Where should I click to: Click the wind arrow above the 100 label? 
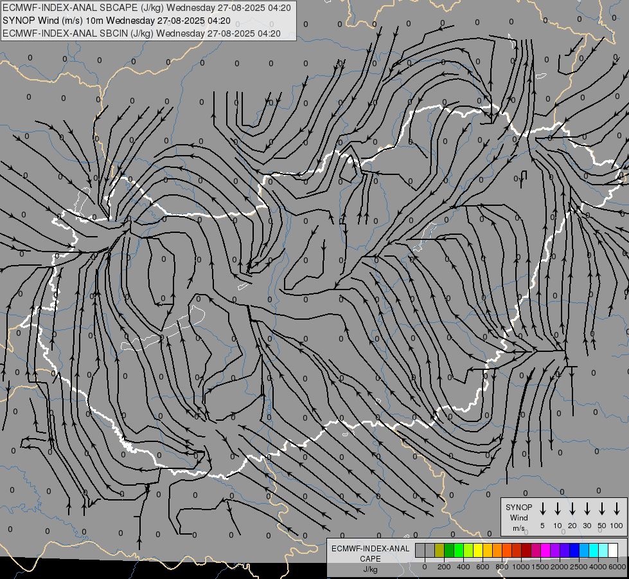[617, 509]
